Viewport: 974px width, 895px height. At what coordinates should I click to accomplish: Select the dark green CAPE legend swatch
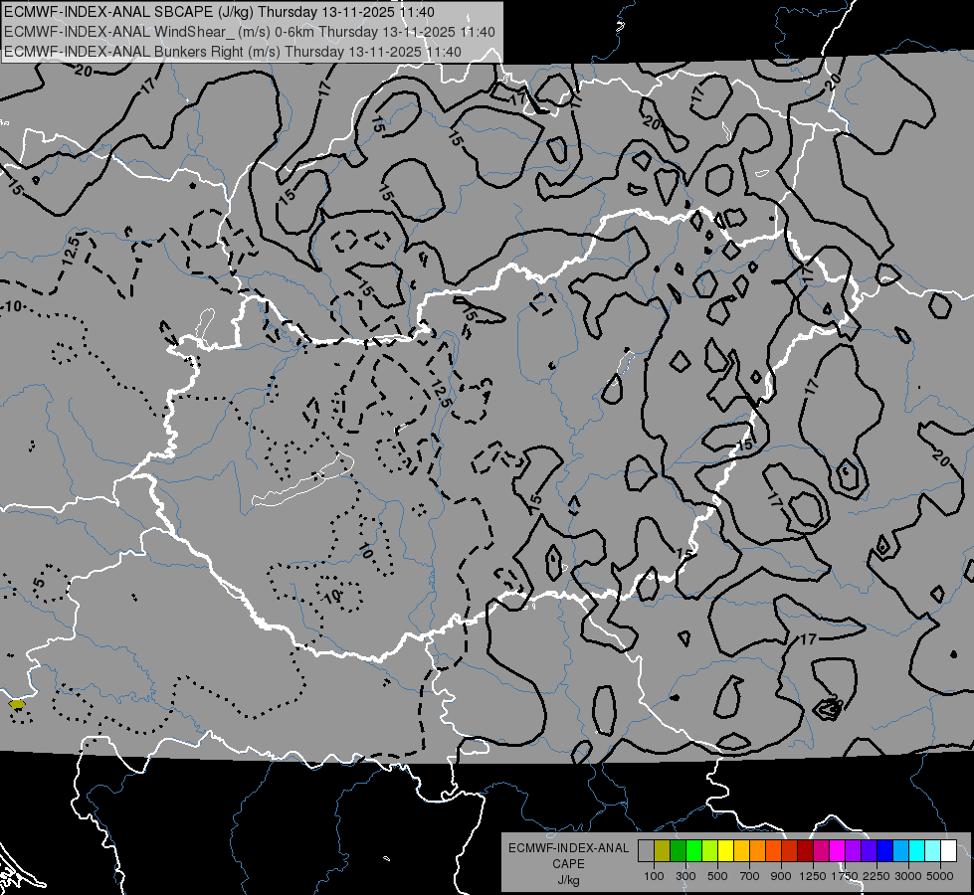click(679, 851)
